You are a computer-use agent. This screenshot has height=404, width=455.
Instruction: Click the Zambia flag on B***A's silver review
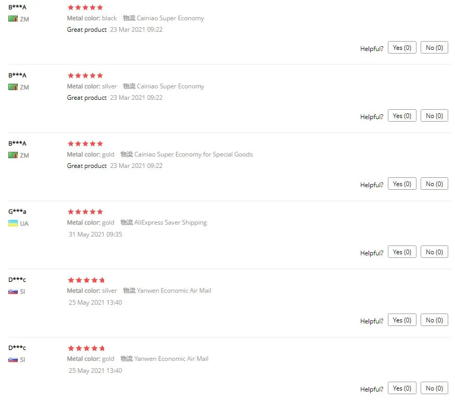click(x=13, y=87)
